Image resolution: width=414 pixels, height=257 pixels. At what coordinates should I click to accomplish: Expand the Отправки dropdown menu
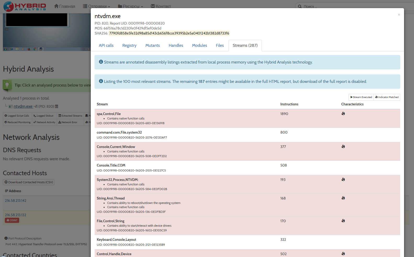tap(97, 6)
